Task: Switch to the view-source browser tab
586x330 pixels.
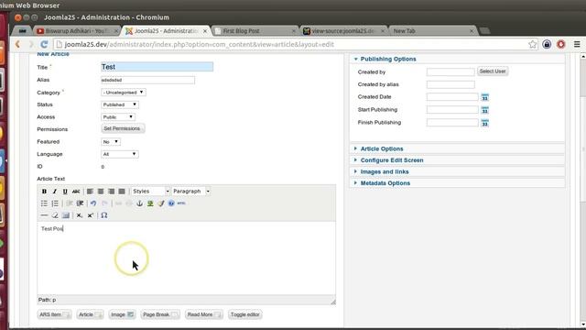Action: click(x=344, y=30)
